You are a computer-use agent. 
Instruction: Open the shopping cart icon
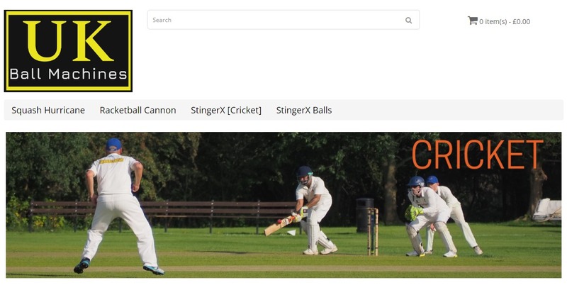[x=472, y=21]
